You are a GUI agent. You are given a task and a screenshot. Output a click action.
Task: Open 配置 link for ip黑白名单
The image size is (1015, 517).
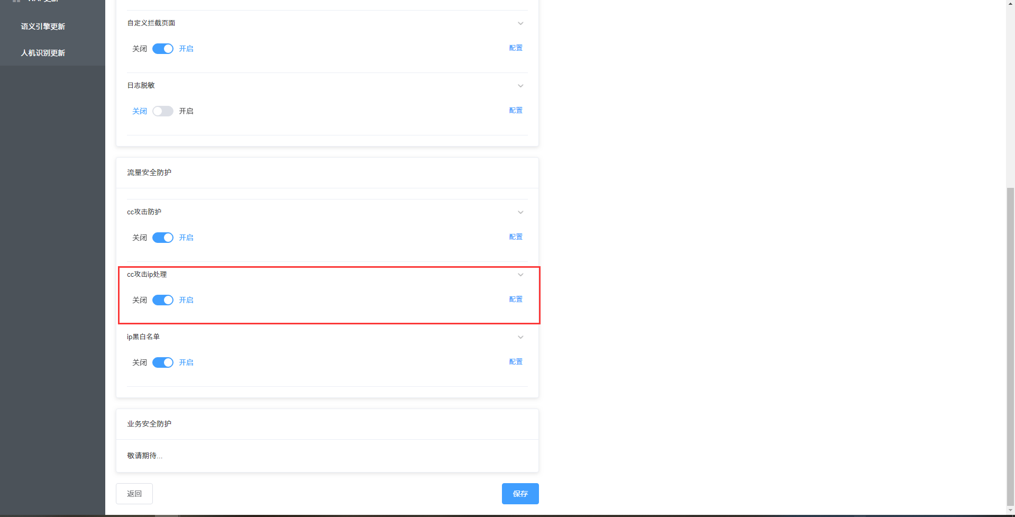click(x=516, y=361)
